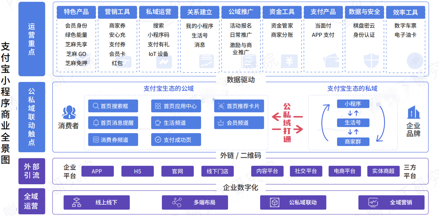Image resolution: width=439 pixels, height=216 pixels.
Task: Click the 企业品牌 building icon
Action: tap(413, 112)
